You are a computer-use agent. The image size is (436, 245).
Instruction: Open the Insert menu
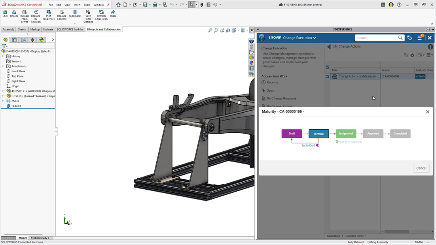pyautogui.click(x=77, y=5)
